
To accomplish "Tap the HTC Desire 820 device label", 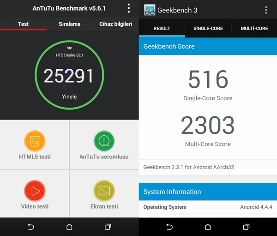I will tap(69, 55).
